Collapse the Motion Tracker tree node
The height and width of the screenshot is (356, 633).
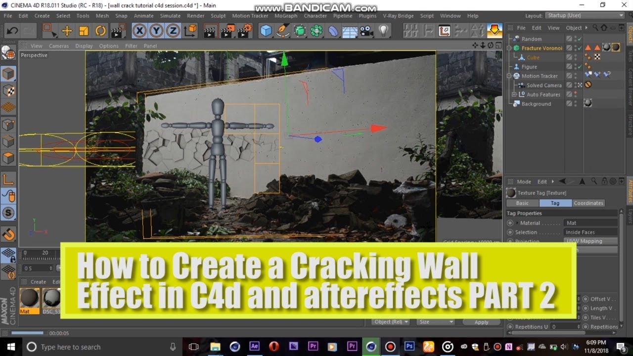tap(509, 76)
